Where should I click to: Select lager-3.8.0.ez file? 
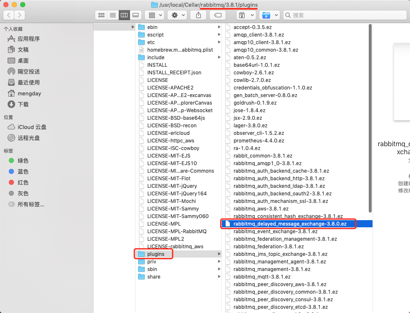point(297,126)
